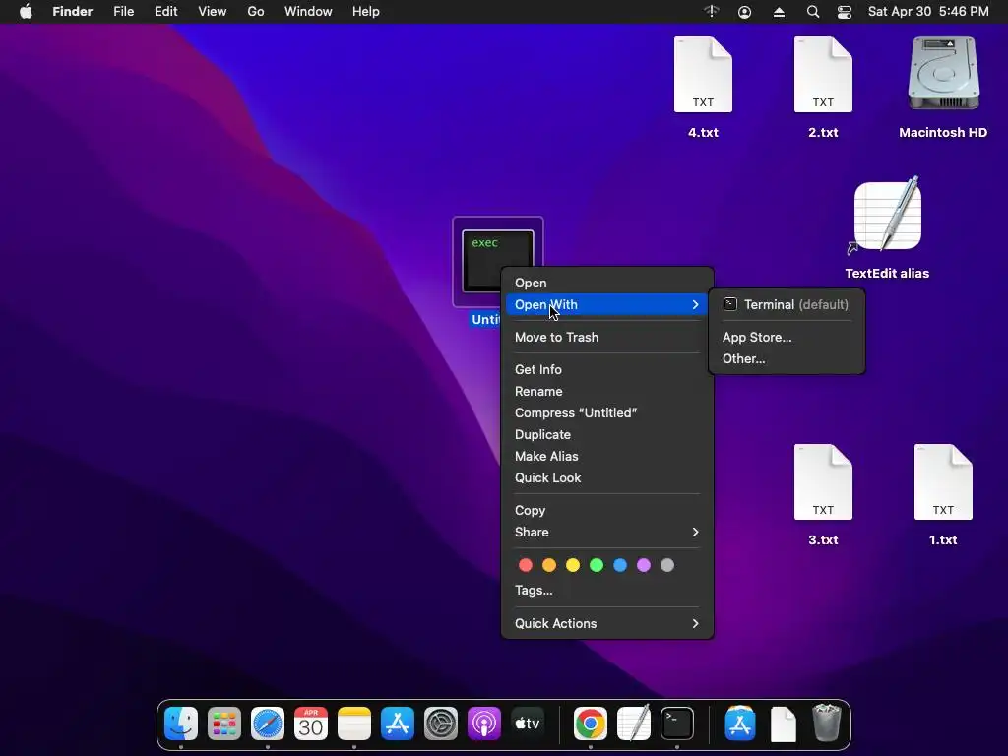Open App Store icon beside document stack
The height and width of the screenshot is (756, 1008).
740,724
